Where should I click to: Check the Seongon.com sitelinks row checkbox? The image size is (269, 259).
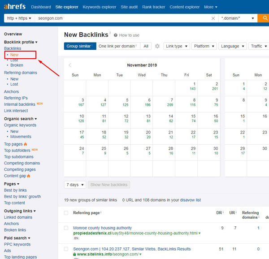tap(66, 249)
